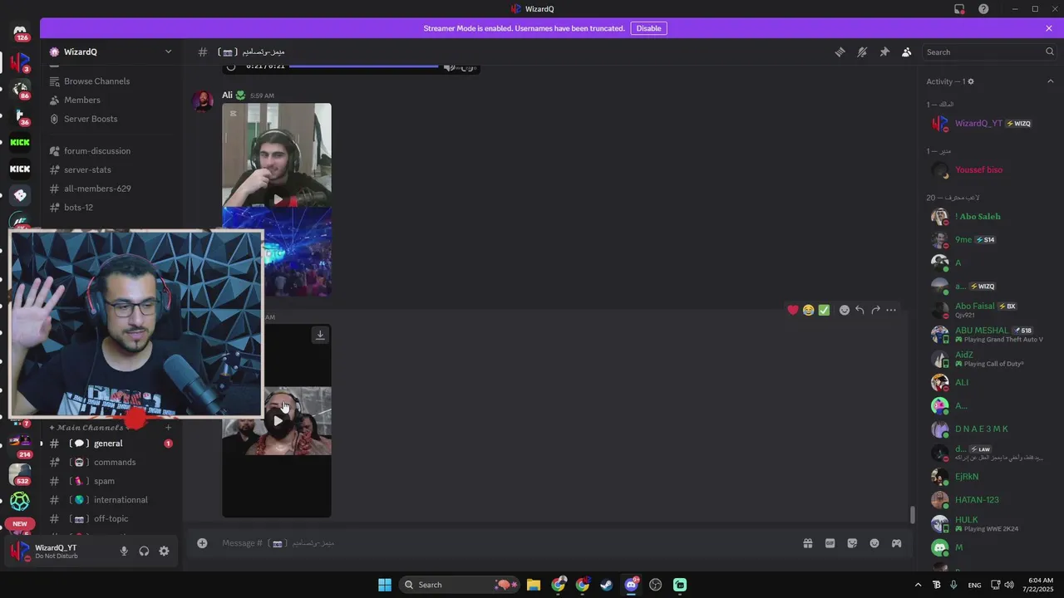The height and width of the screenshot is (598, 1064).
Task: Open HULK member playing WWE 2K24
Action: [987, 523]
